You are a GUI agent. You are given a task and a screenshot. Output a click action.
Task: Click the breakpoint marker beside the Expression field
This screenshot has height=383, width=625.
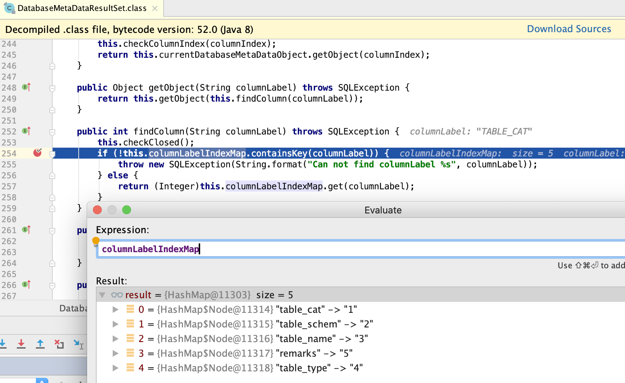coord(96,241)
